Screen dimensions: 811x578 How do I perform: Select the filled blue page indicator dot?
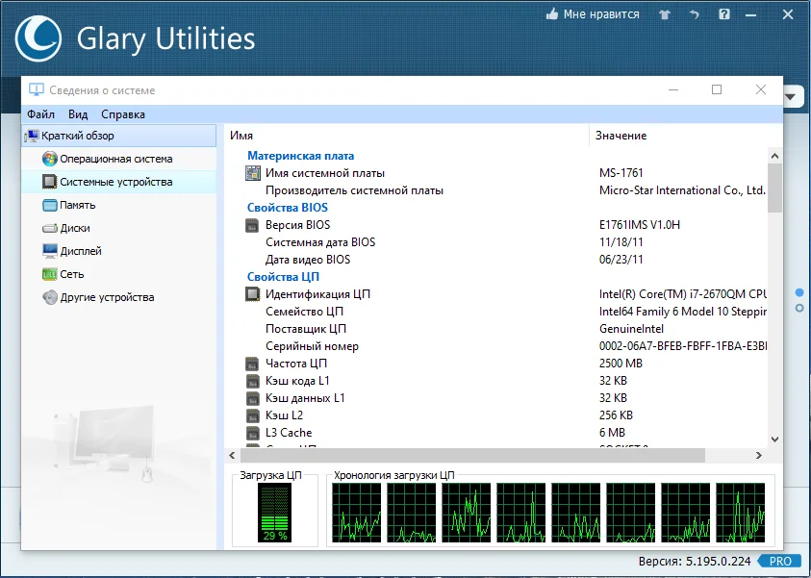point(799,292)
